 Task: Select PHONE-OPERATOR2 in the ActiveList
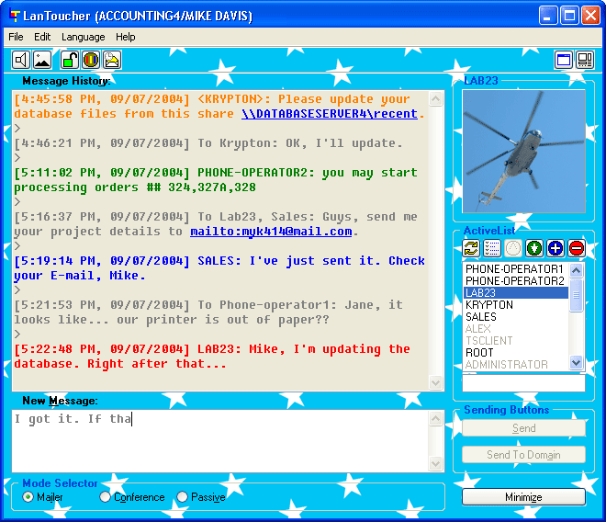515,281
